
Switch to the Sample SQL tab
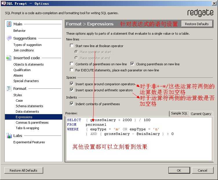(179, 113)
